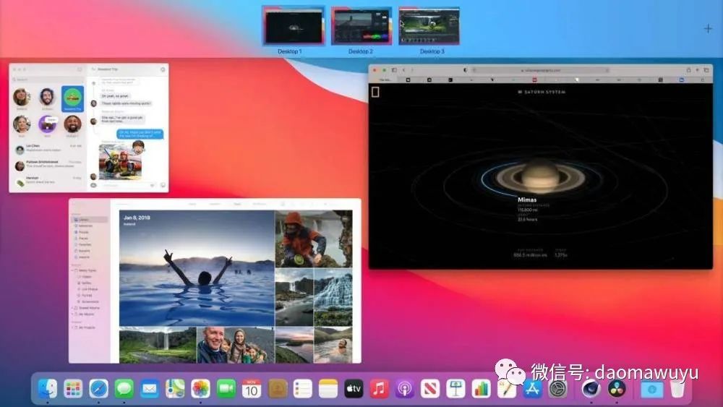723x407 pixels.
Task: Open Finder from the Dock
Action: click(x=48, y=389)
